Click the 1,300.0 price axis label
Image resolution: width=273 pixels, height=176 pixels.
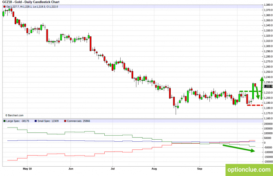pos(268,46)
